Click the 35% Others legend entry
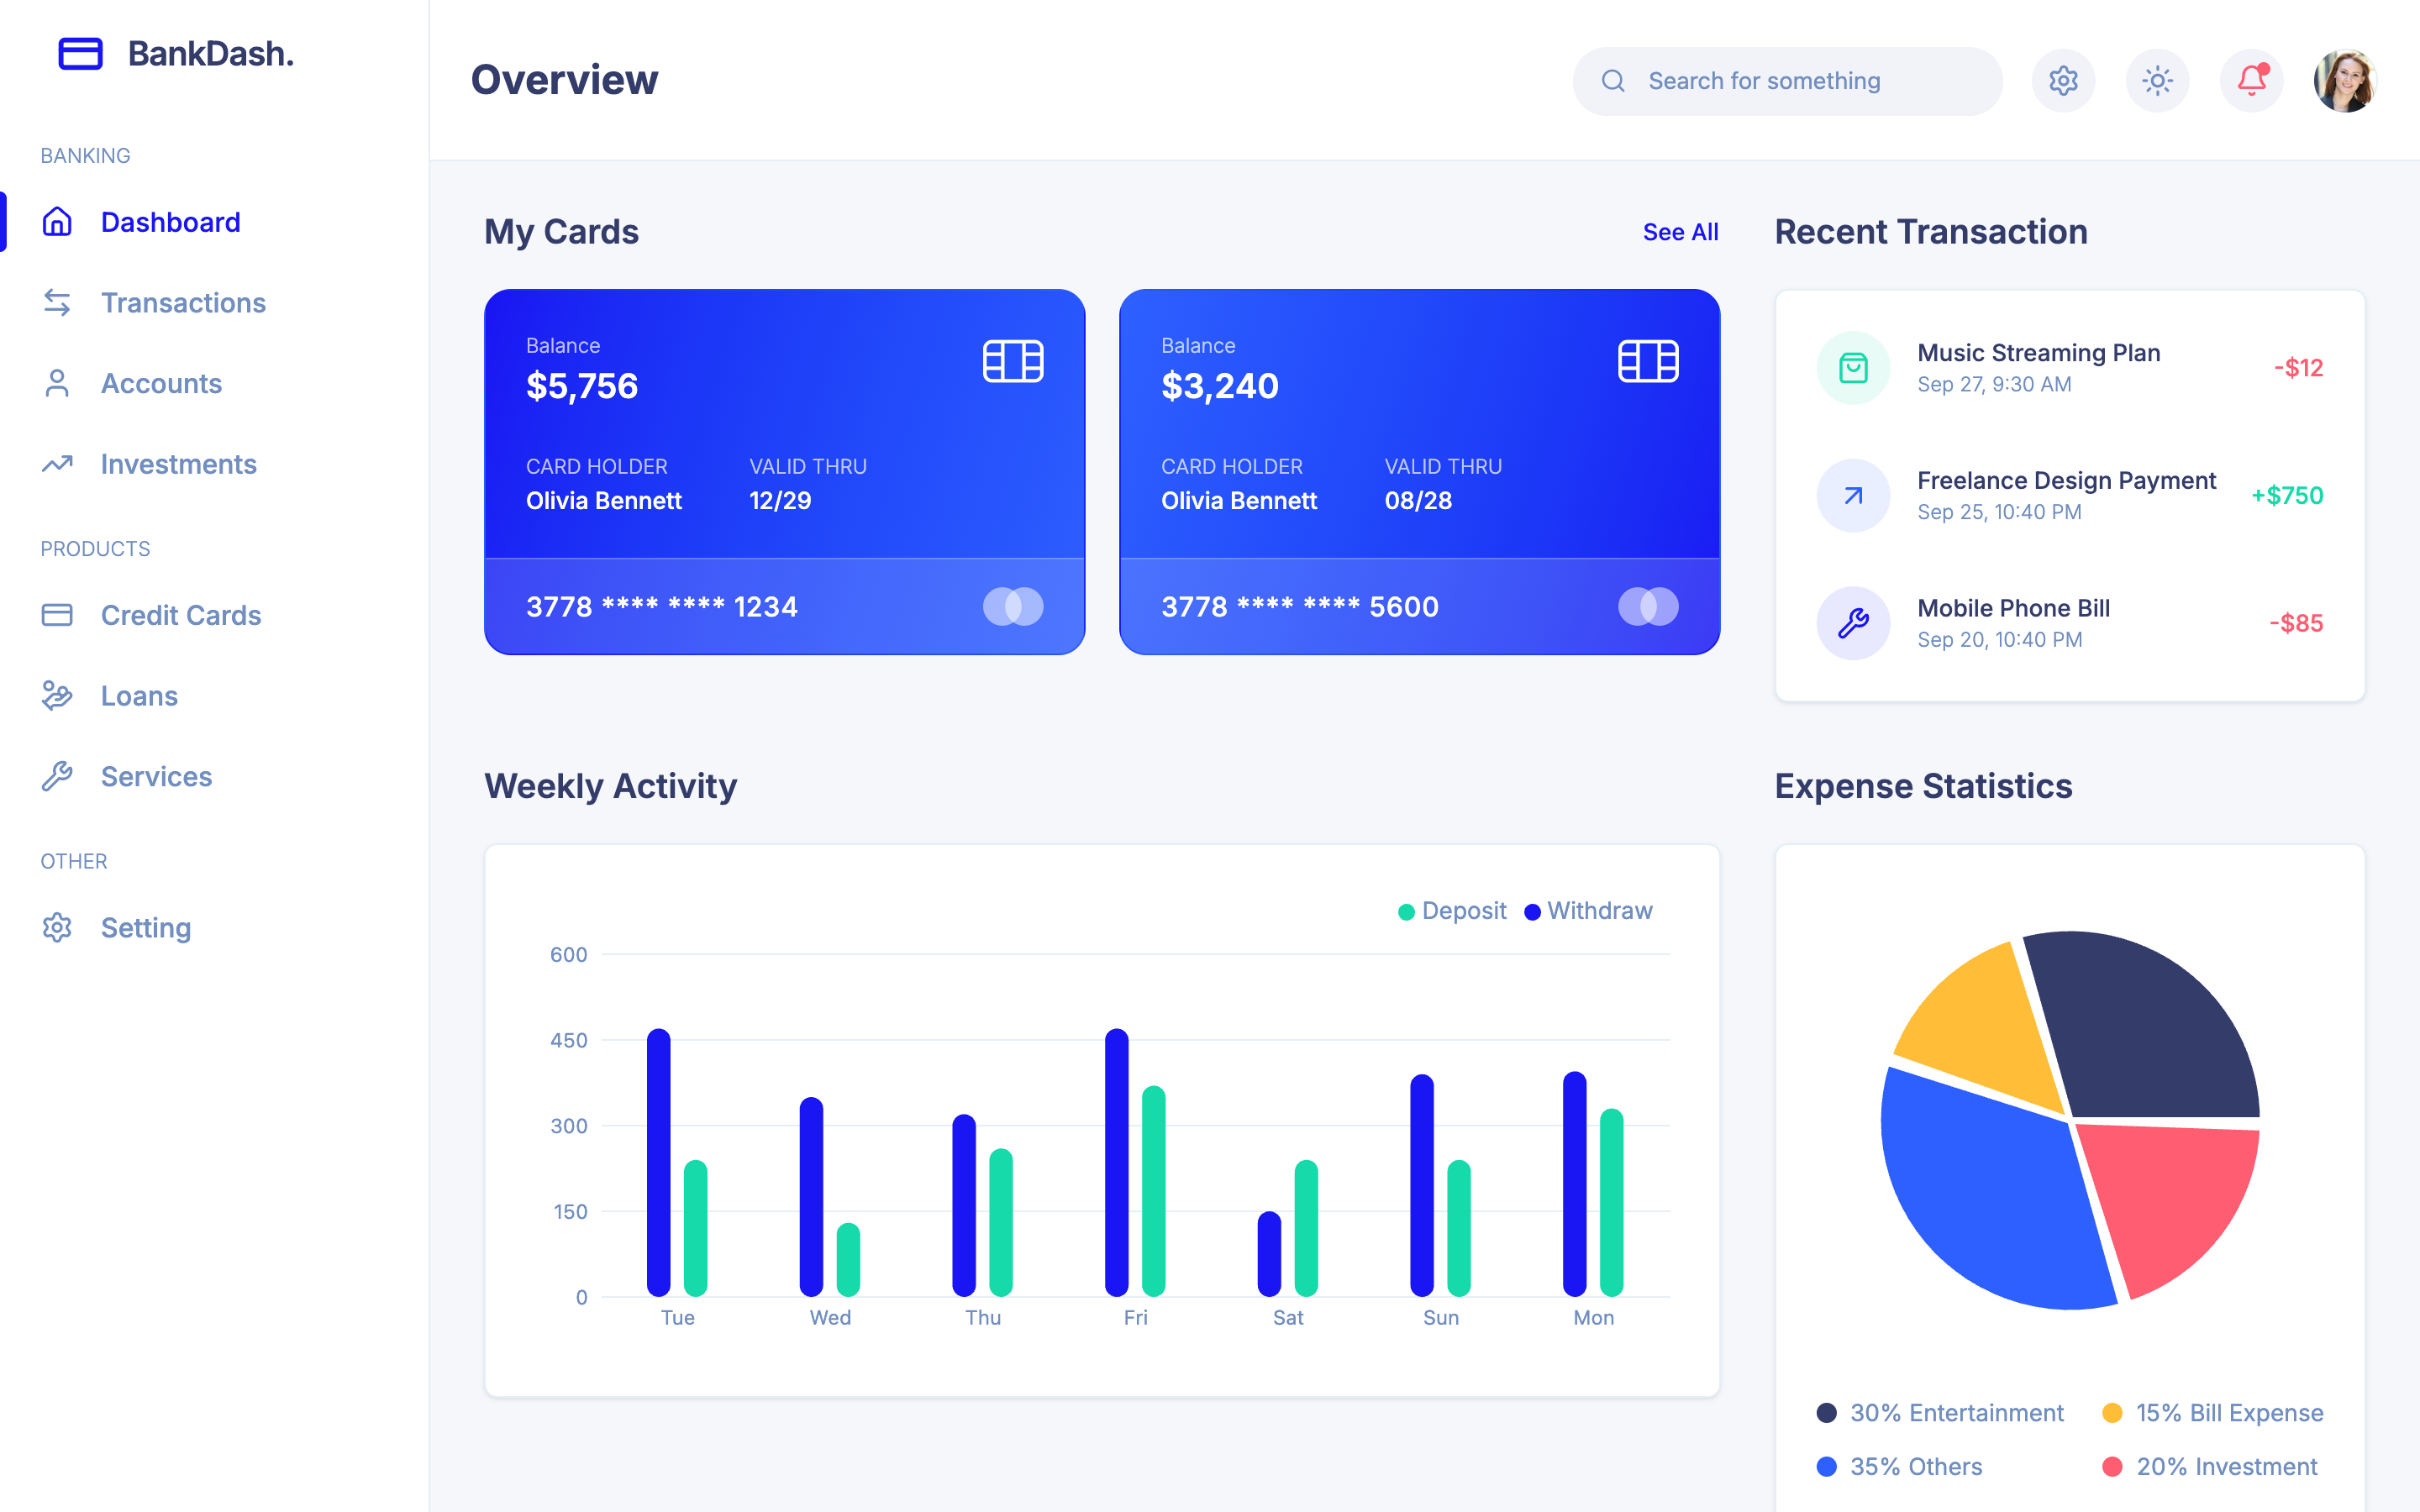 point(1899,1467)
